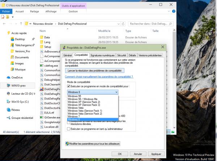Click the Annuler button
This screenshot has height=161, width=217.
[138, 154]
